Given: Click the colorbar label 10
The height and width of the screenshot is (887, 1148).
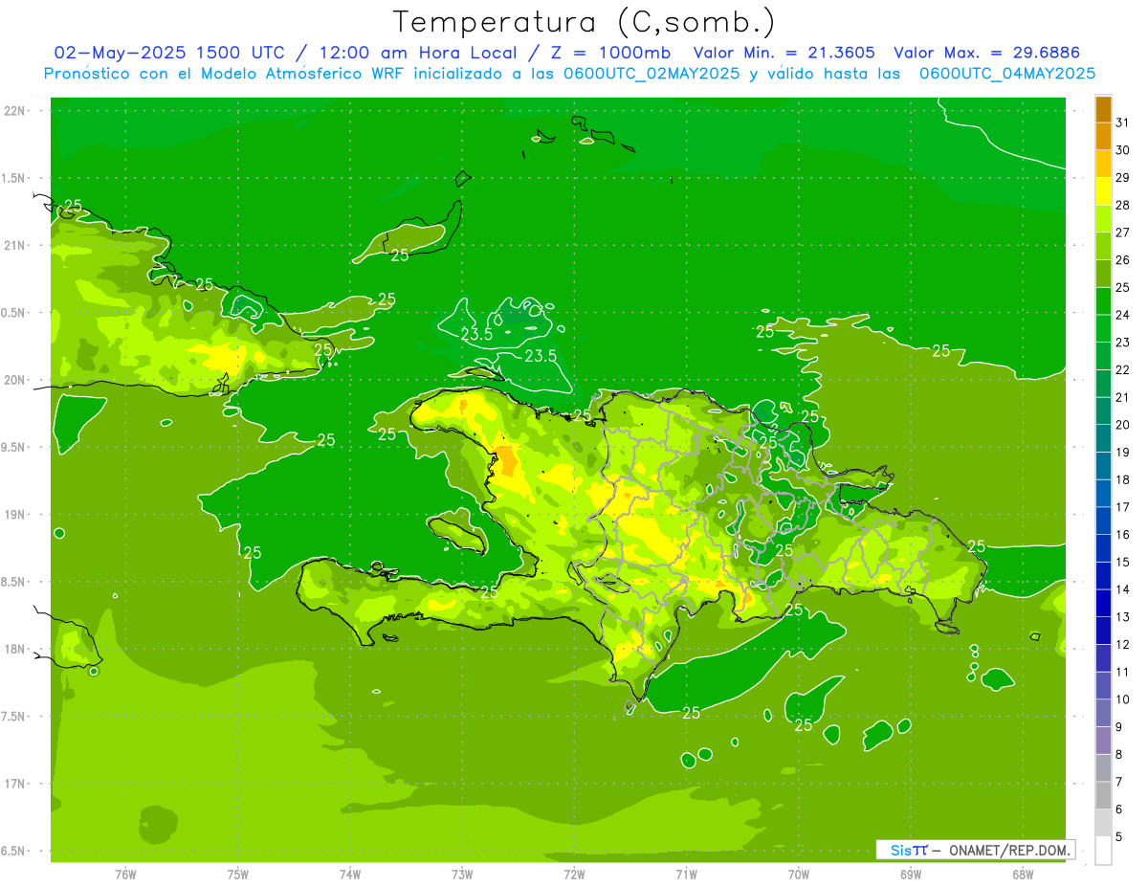Looking at the screenshot, I should click(x=1123, y=699).
